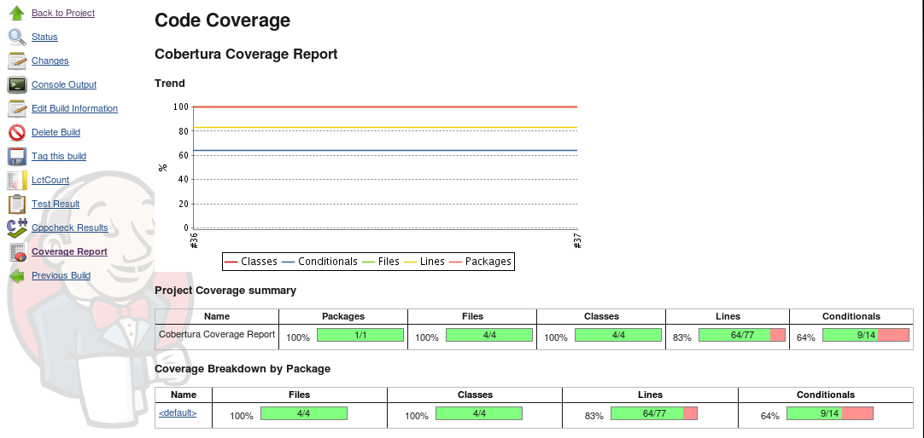The height and width of the screenshot is (438, 924).
Task: Click the Cppcheck Results icon
Action: coord(17,228)
